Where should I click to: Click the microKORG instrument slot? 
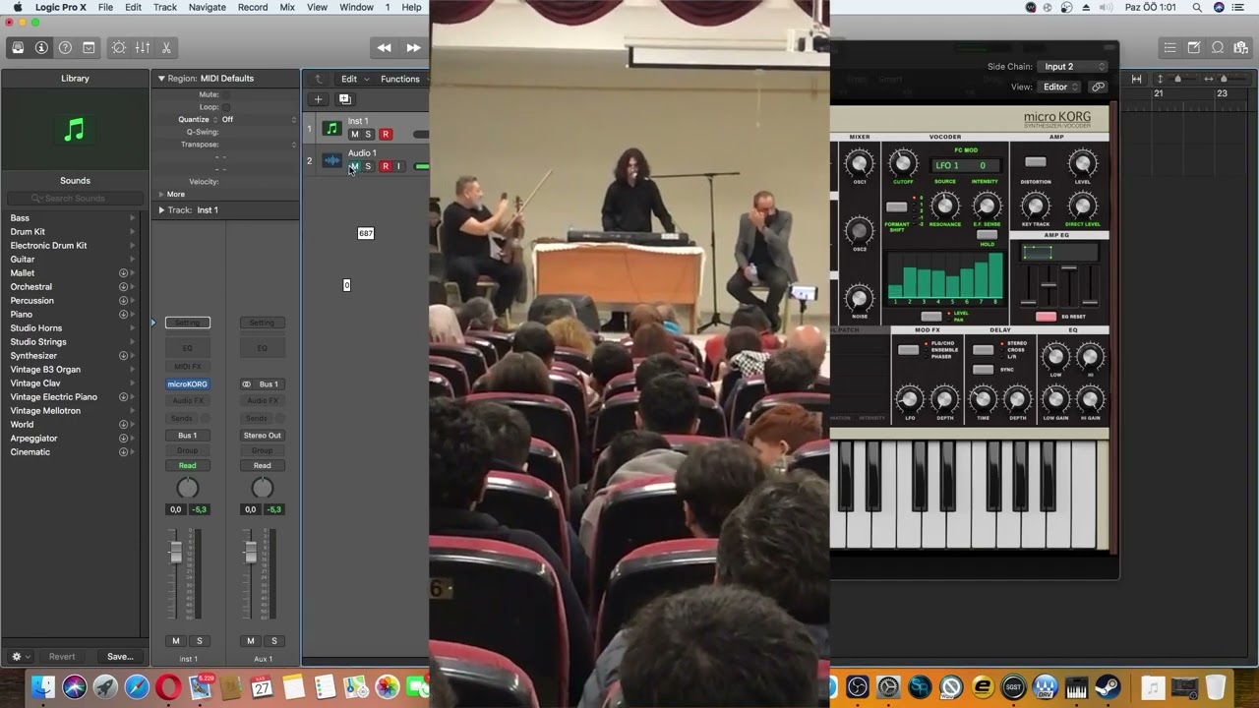click(x=187, y=384)
